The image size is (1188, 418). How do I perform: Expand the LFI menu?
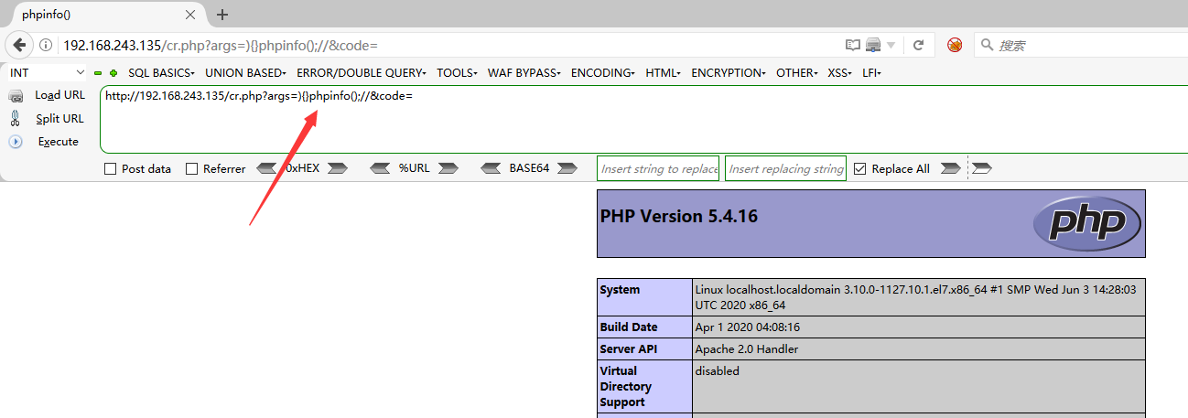point(871,72)
